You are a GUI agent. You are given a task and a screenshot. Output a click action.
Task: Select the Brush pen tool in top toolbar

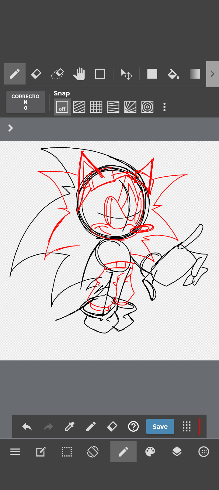15,74
